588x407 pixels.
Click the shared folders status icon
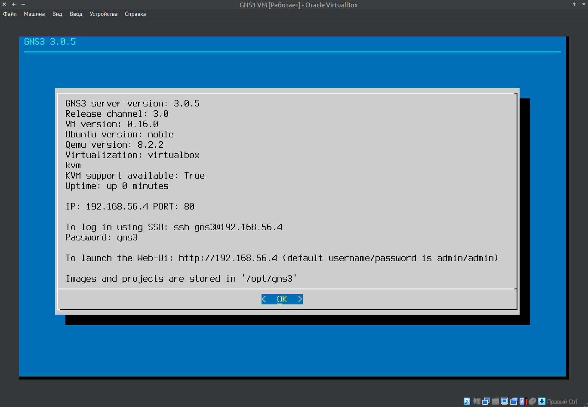pos(496,401)
